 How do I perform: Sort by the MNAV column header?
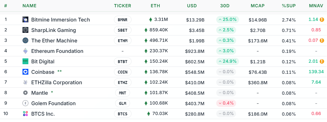316,6
